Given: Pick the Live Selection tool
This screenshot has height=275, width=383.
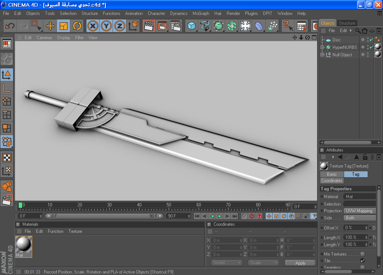Looking at the screenshot, I should tap(37, 26).
